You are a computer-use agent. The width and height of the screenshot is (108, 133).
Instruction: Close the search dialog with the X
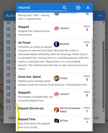tap(88, 8)
